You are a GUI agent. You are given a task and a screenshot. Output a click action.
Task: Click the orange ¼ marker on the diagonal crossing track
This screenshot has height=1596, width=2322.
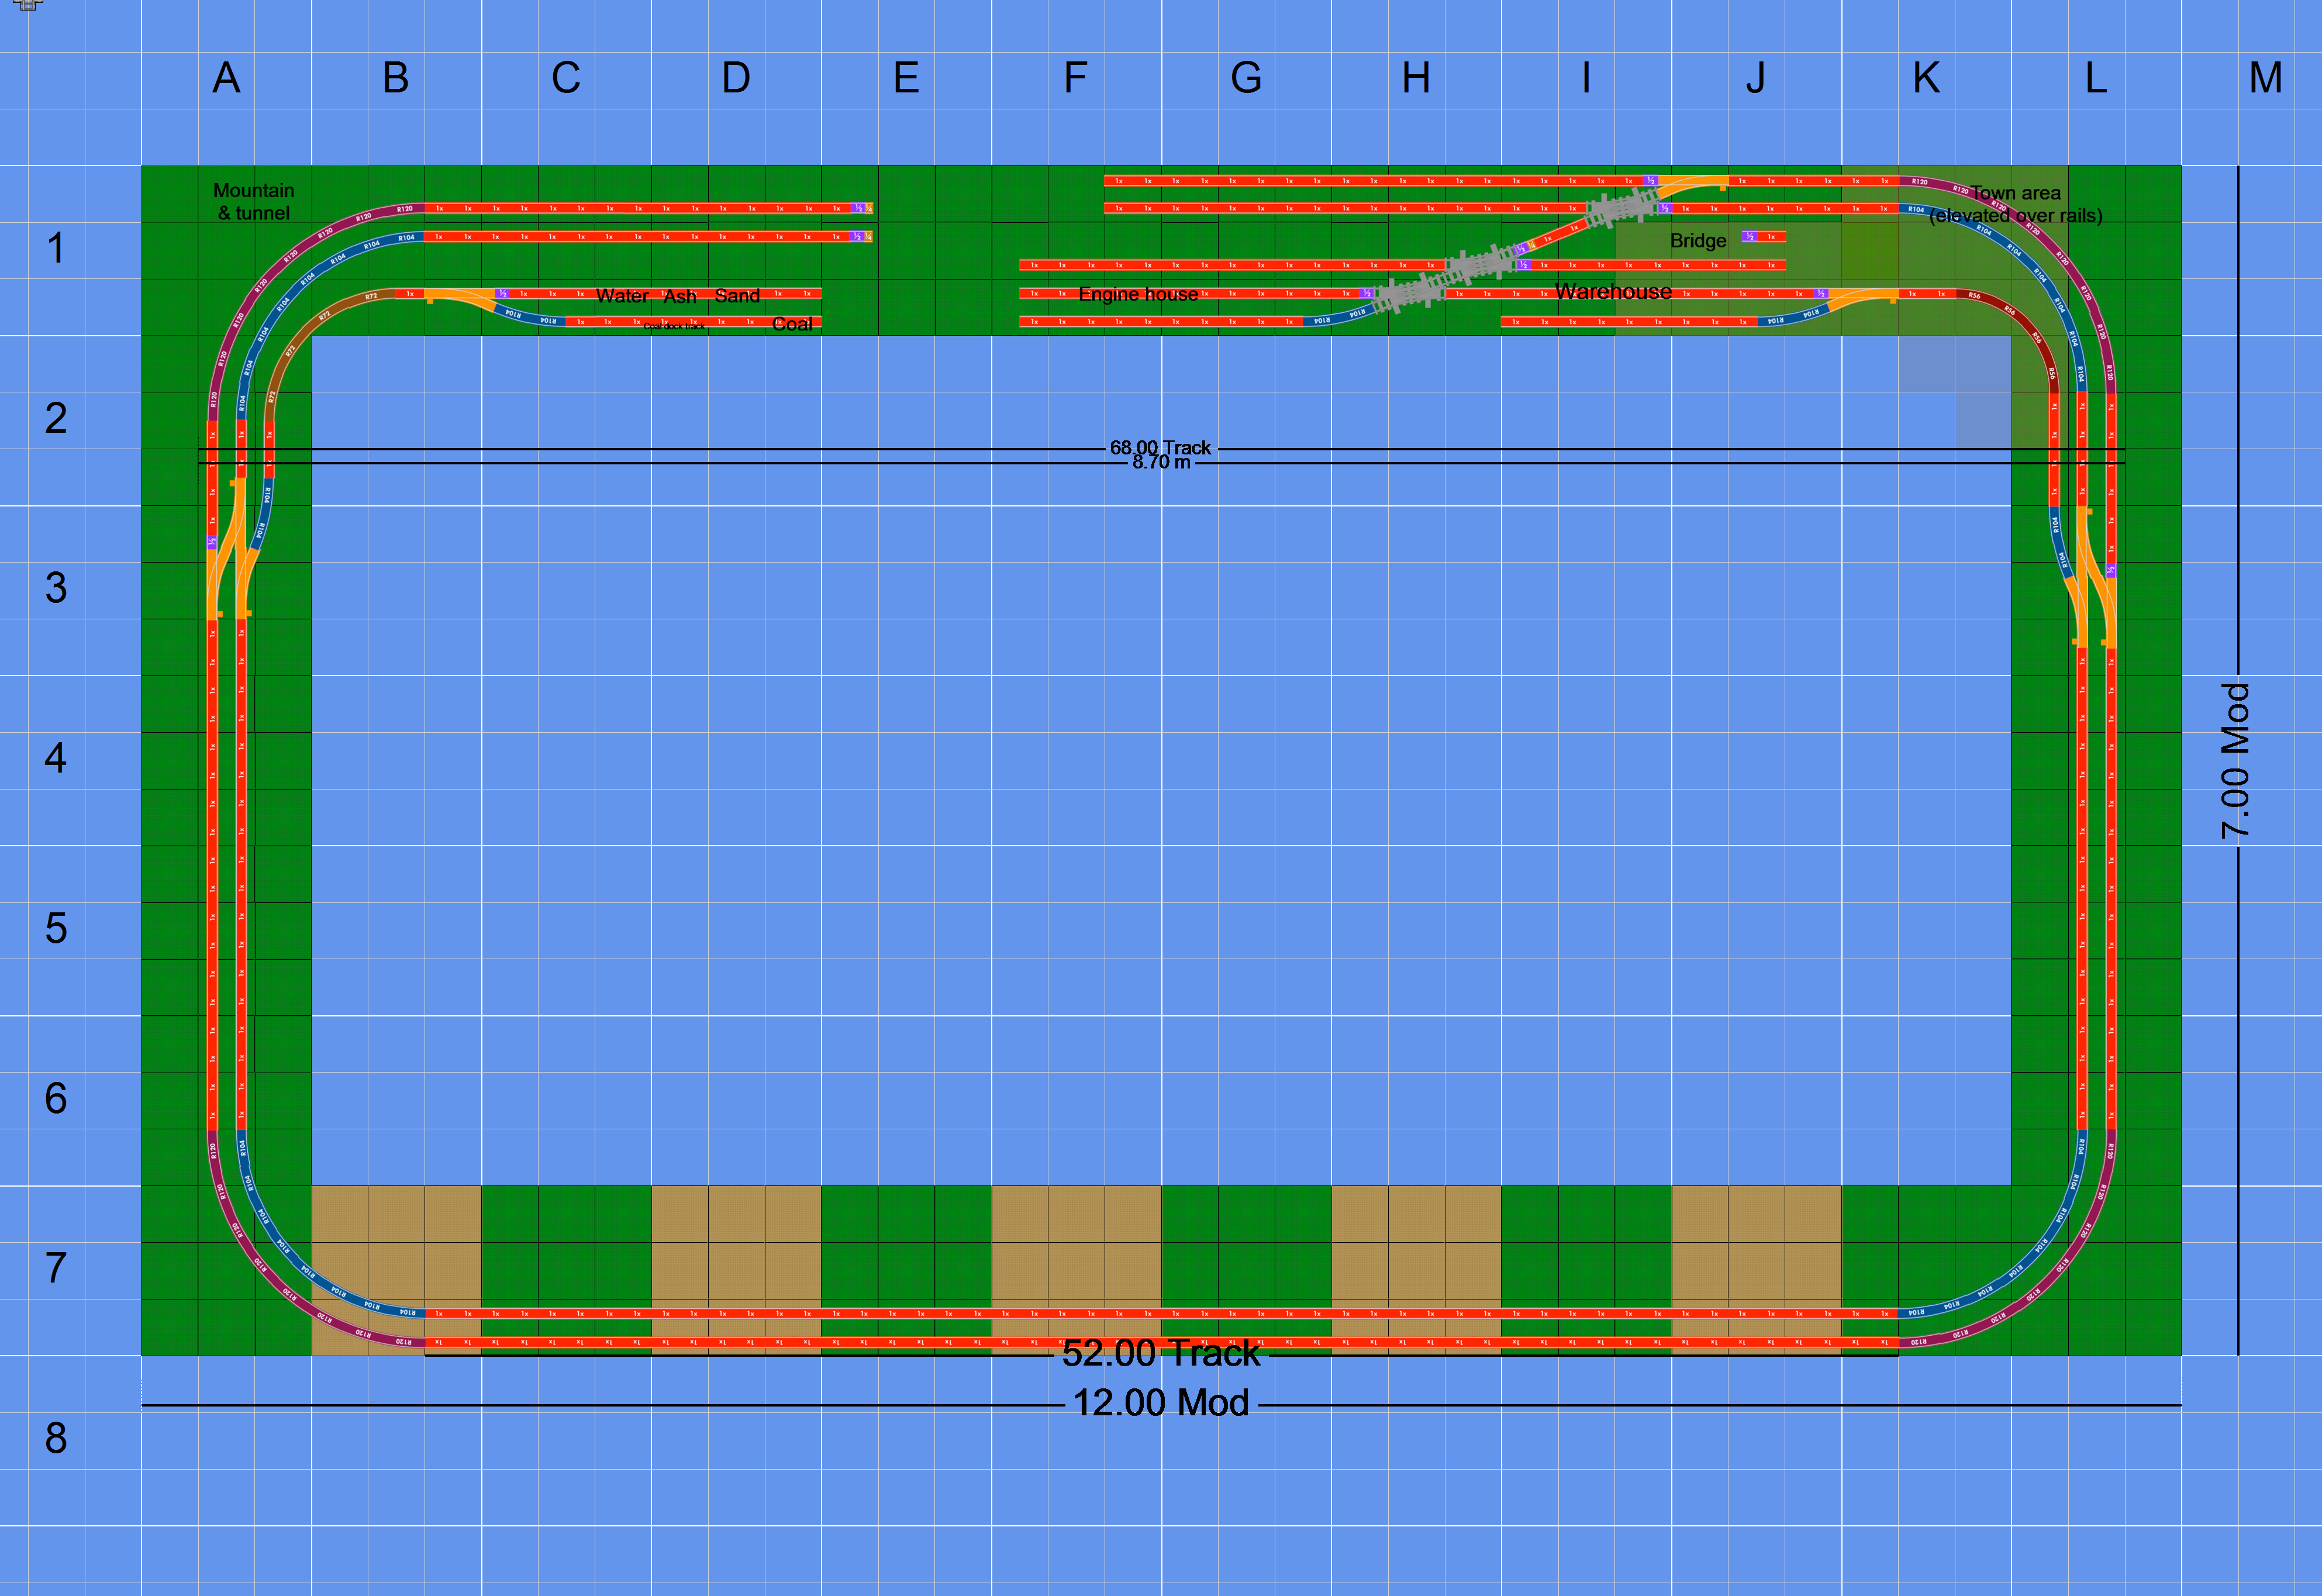click(x=1531, y=246)
